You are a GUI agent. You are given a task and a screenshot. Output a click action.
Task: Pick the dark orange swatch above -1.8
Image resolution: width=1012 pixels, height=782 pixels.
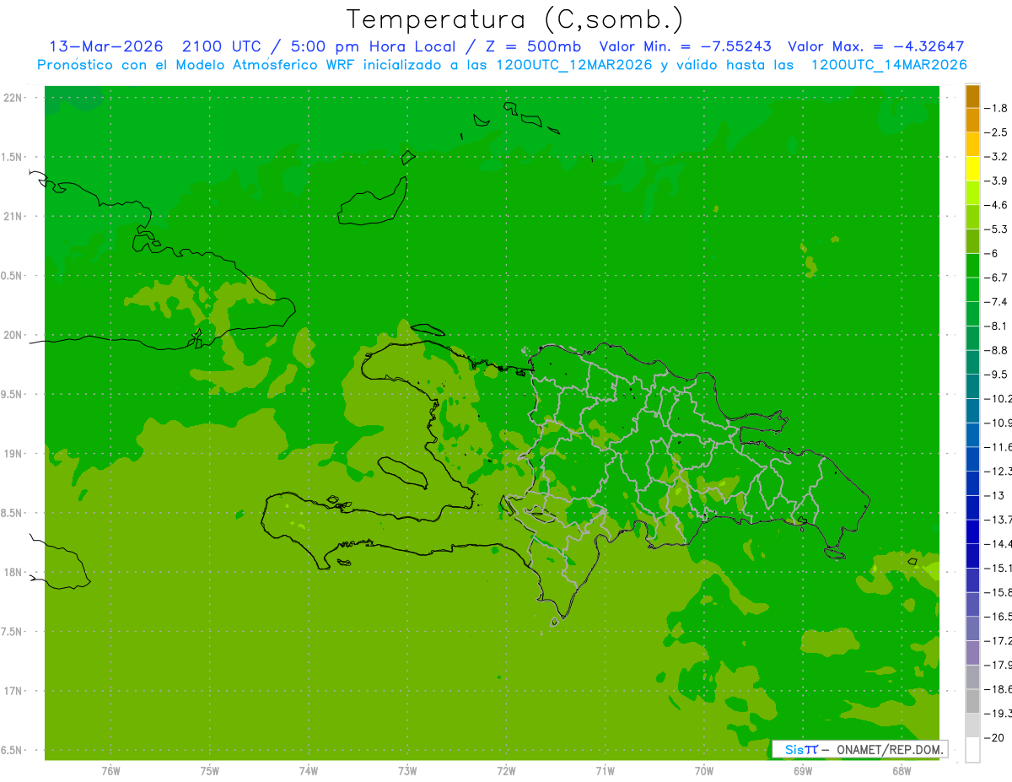(x=972, y=96)
